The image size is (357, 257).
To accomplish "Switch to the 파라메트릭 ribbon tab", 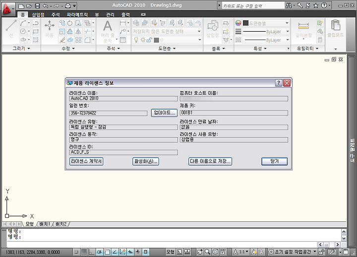I will (x=77, y=15).
